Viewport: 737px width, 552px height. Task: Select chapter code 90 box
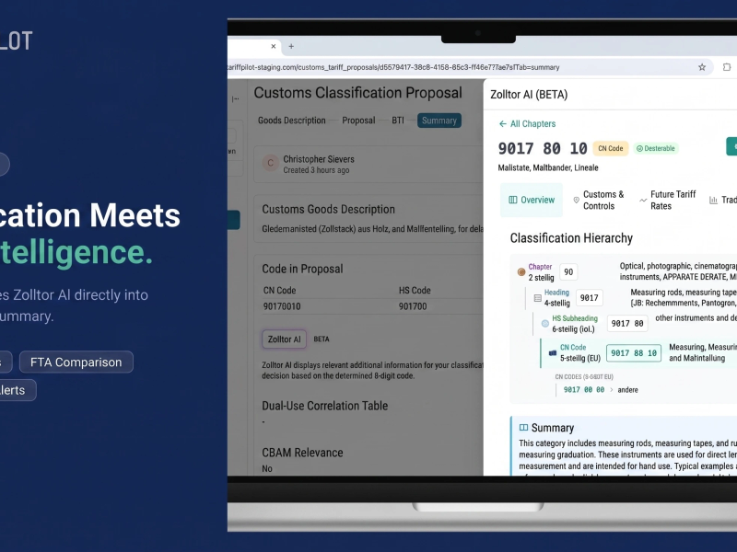(568, 271)
